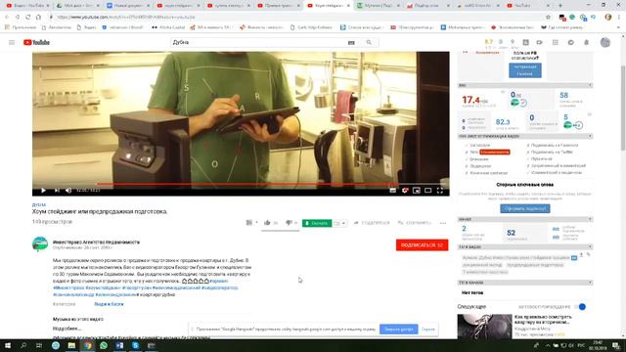Open the YouTube apps grid

tap(556, 42)
